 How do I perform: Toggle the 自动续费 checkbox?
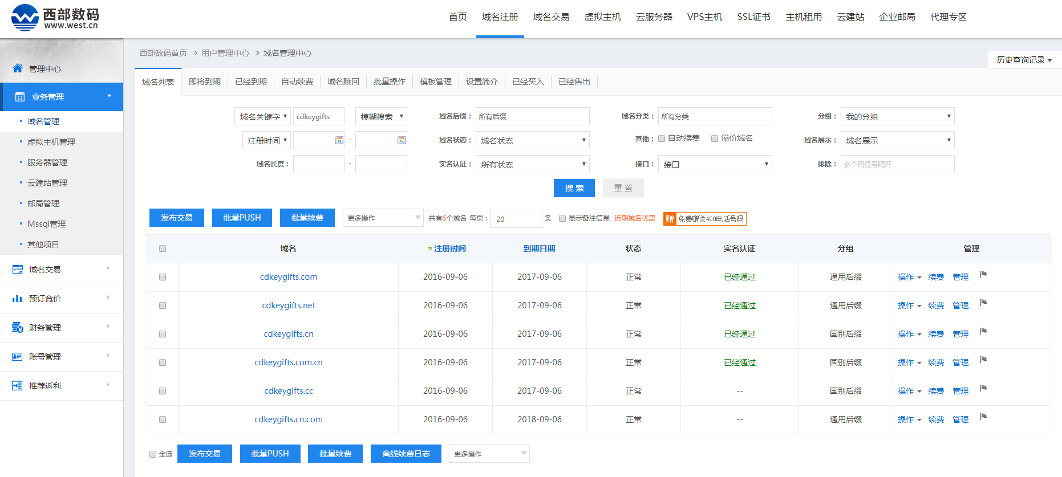pos(662,138)
